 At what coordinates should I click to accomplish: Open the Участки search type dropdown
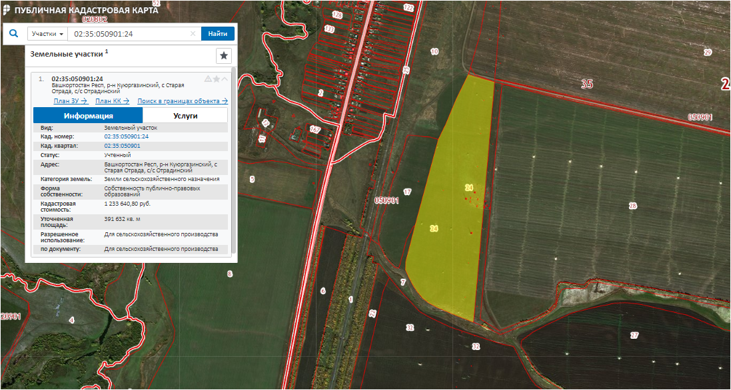click(x=47, y=34)
